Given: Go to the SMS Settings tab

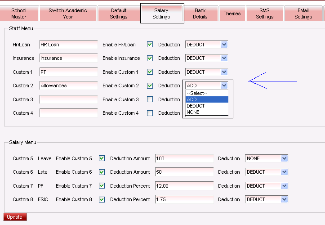Looking at the screenshot, I should pyautogui.click(x=264, y=13).
